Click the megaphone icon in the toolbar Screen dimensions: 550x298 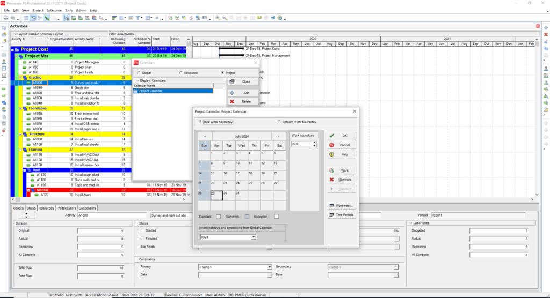pyautogui.click(x=273, y=18)
